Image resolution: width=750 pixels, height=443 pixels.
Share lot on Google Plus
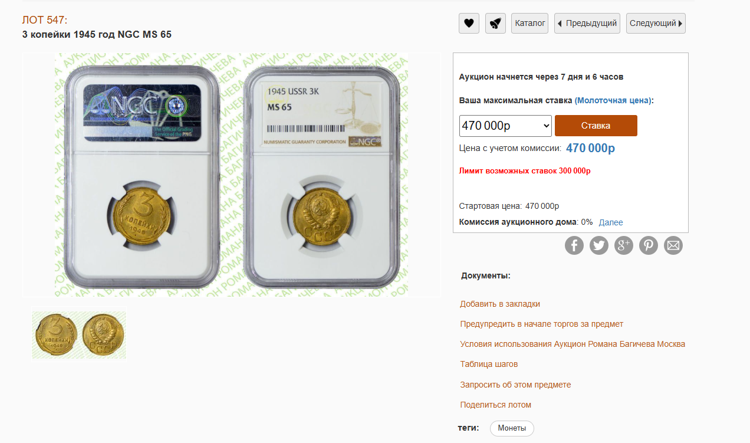point(624,245)
